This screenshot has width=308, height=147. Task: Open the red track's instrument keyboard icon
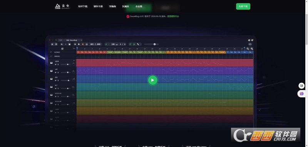[x=51, y=63]
